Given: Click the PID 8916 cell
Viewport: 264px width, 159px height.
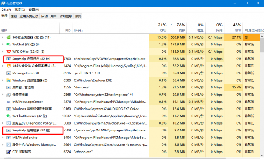Looking at the screenshot, I should [x=67, y=73].
